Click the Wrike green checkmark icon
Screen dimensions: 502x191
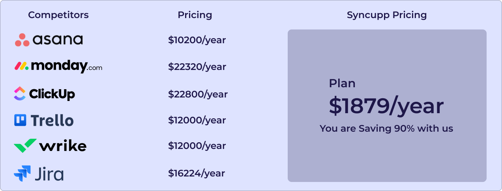(x=25, y=146)
